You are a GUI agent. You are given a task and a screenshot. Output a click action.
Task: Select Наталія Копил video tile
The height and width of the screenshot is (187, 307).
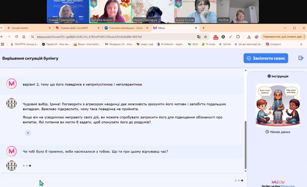[110, 12]
